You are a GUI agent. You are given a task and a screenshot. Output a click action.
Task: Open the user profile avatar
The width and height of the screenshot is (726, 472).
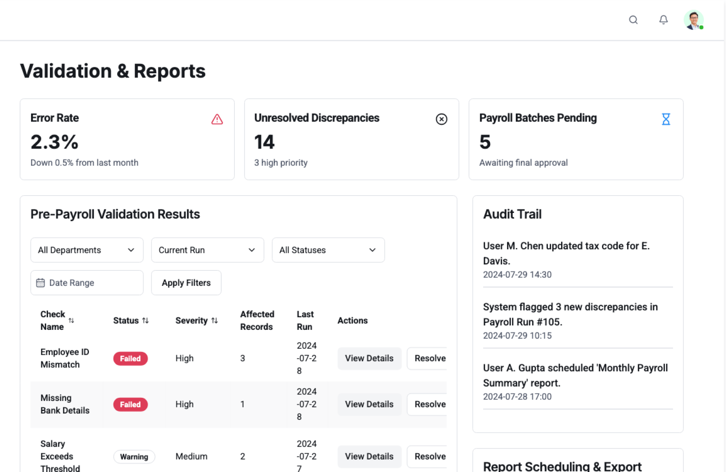pyautogui.click(x=693, y=20)
